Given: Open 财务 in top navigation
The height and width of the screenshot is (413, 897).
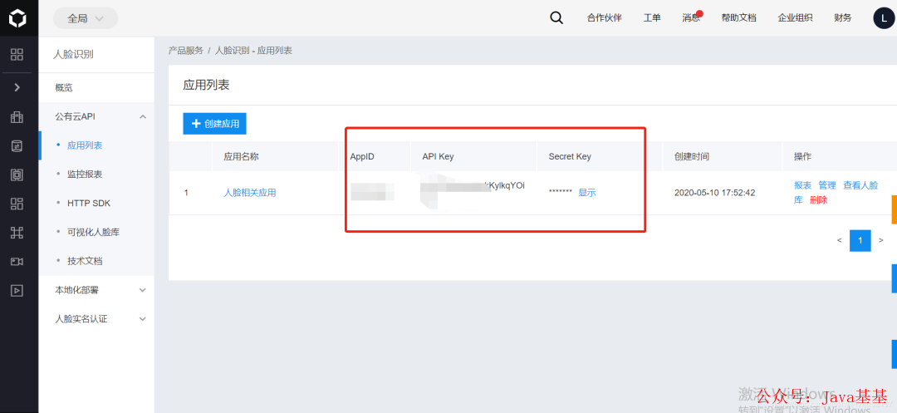Looking at the screenshot, I should [843, 17].
